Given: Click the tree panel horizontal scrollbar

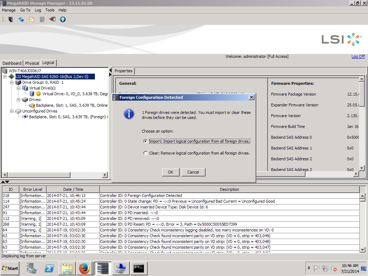Looking at the screenshot, I should [54, 175].
